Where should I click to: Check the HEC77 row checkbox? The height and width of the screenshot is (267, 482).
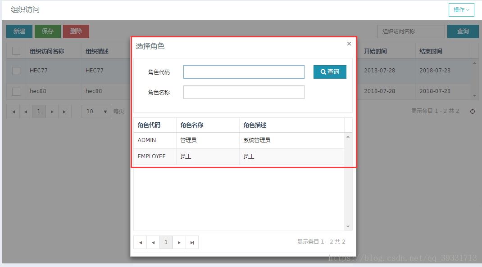(16, 71)
